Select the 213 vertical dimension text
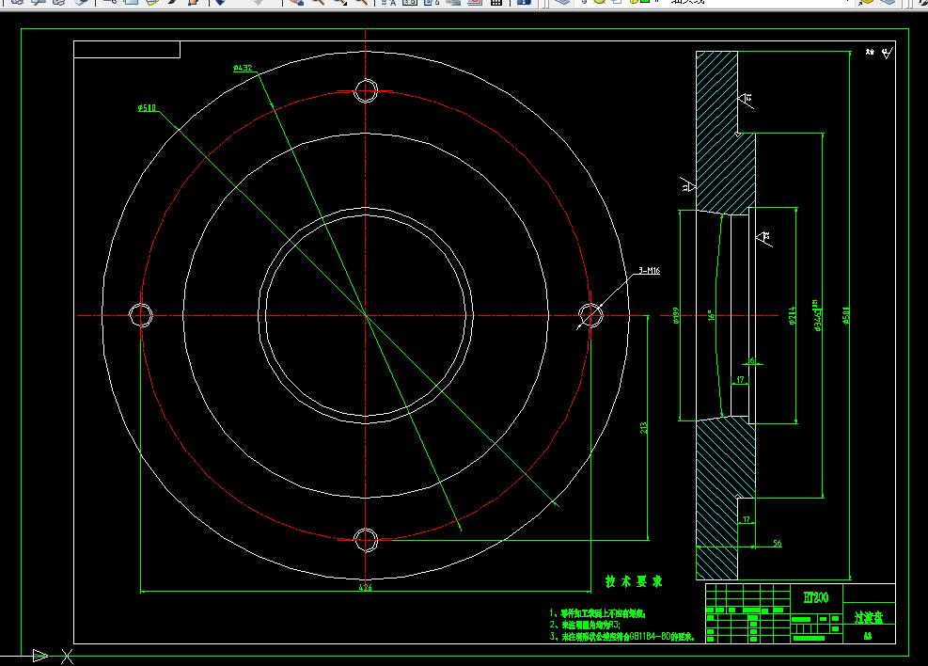Viewport: 928px width, 666px height. [x=643, y=427]
